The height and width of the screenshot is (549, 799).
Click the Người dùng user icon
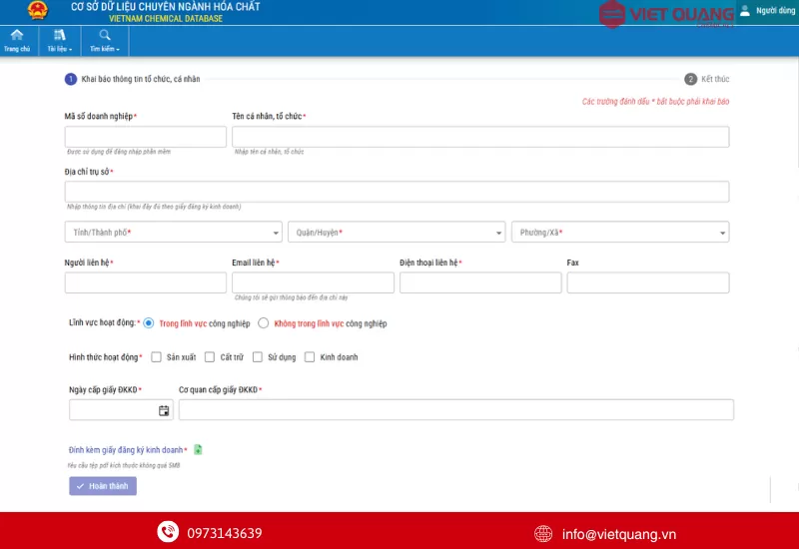(x=745, y=10)
